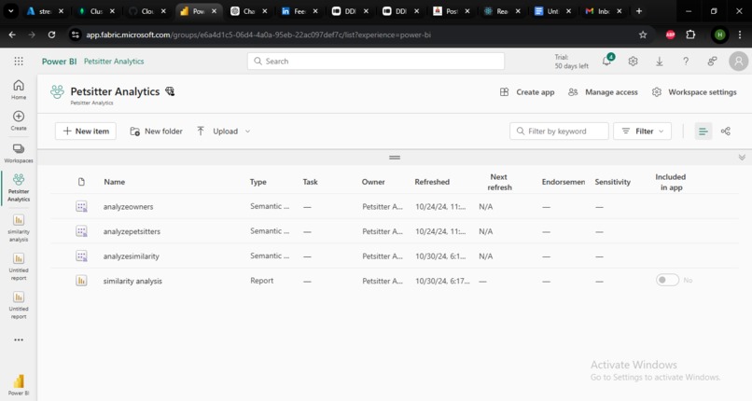Click the analyzesimilarity semantic model icon
The image size is (752, 401).
point(81,256)
